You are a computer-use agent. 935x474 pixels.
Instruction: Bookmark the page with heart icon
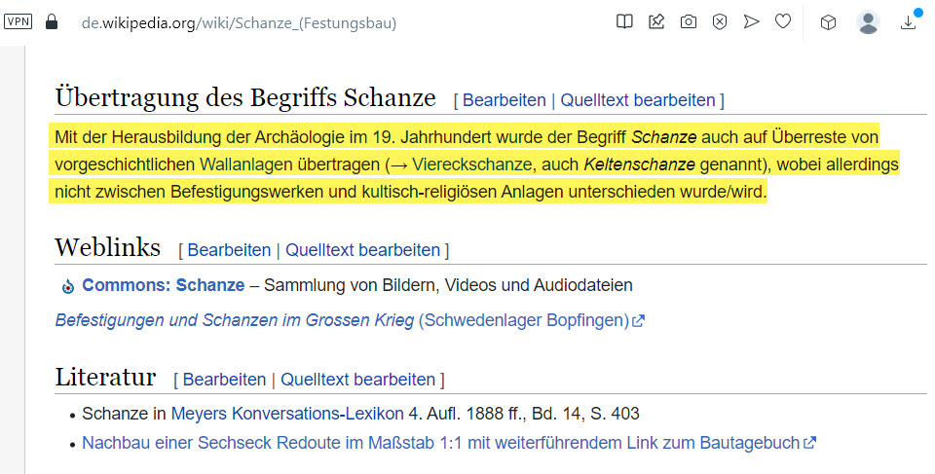point(783,21)
